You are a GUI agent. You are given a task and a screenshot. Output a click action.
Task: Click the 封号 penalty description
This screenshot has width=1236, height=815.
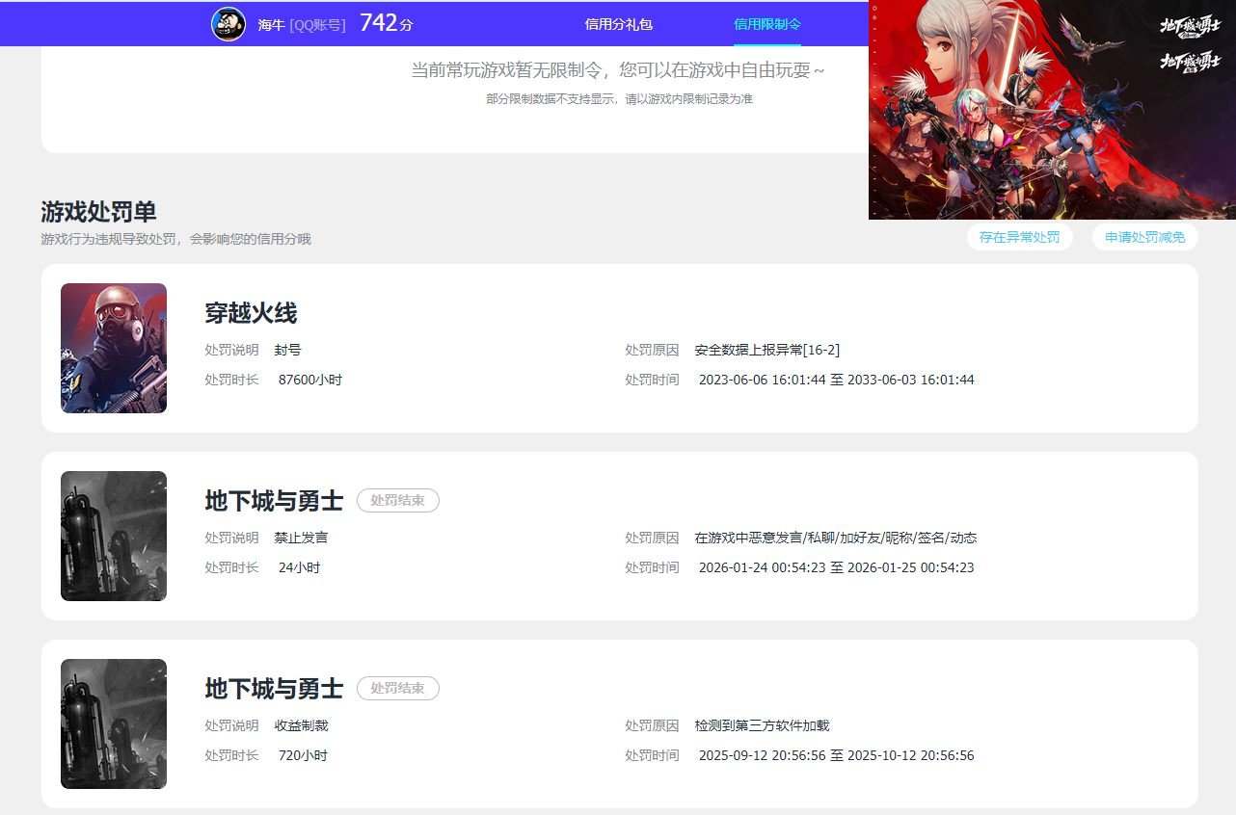pos(287,350)
